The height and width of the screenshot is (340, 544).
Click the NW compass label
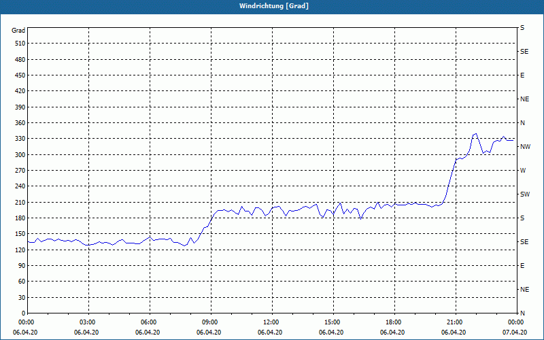click(525, 147)
